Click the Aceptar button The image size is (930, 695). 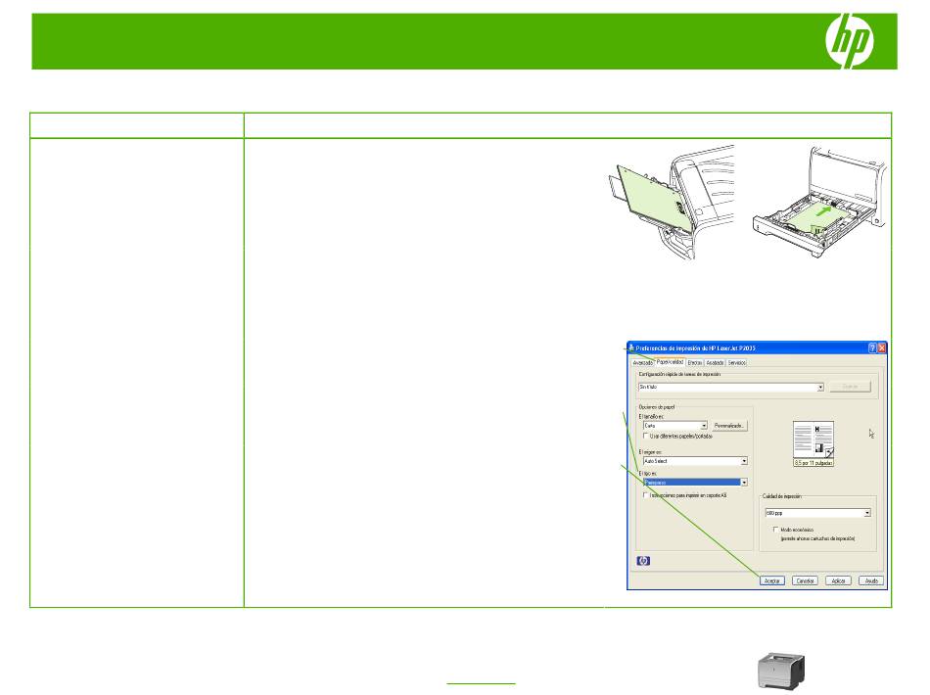770,580
